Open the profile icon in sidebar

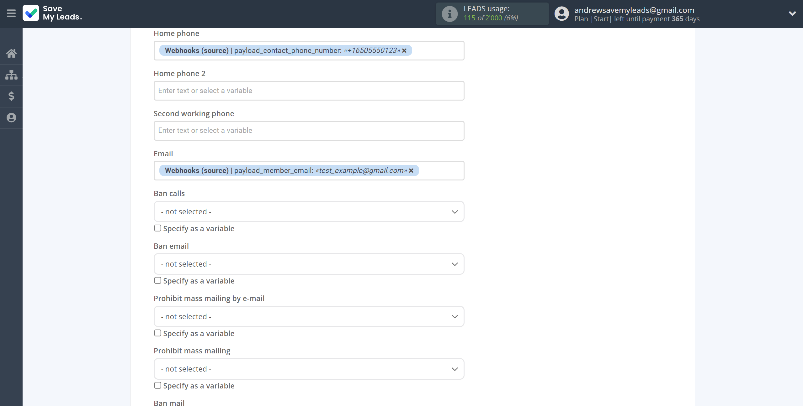[11, 118]
